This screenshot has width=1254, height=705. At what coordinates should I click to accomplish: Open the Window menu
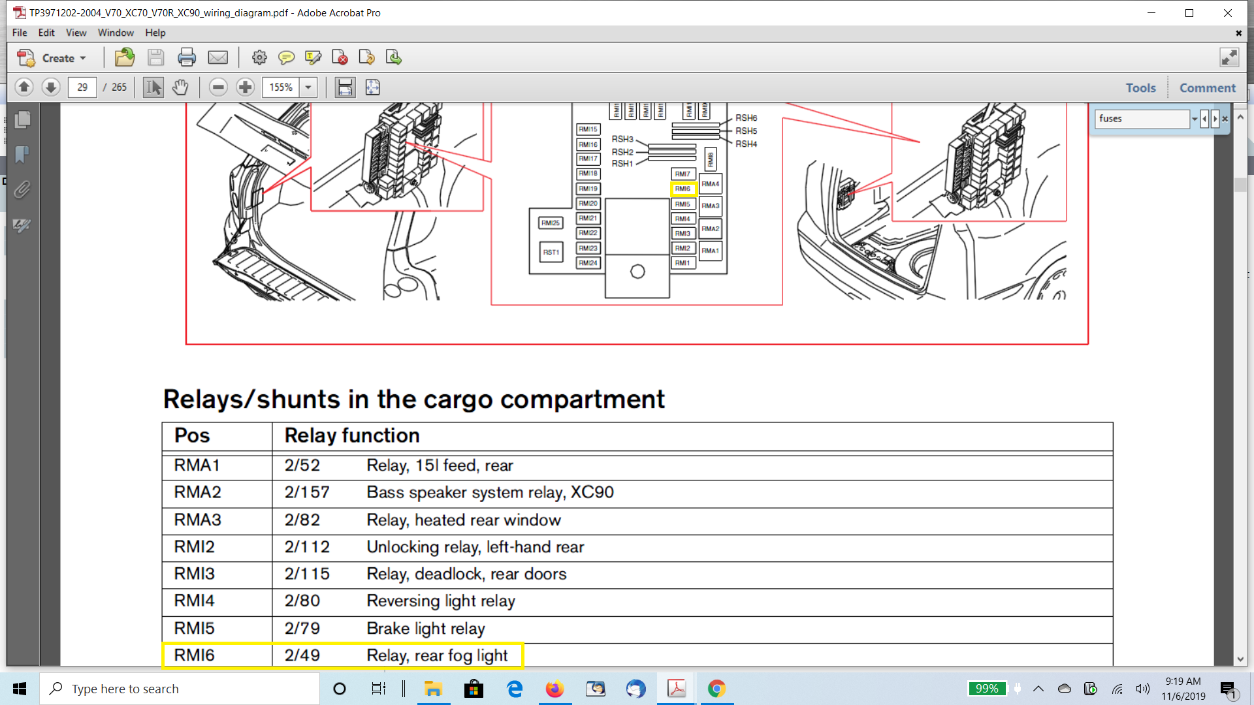[x=116, y=33]
